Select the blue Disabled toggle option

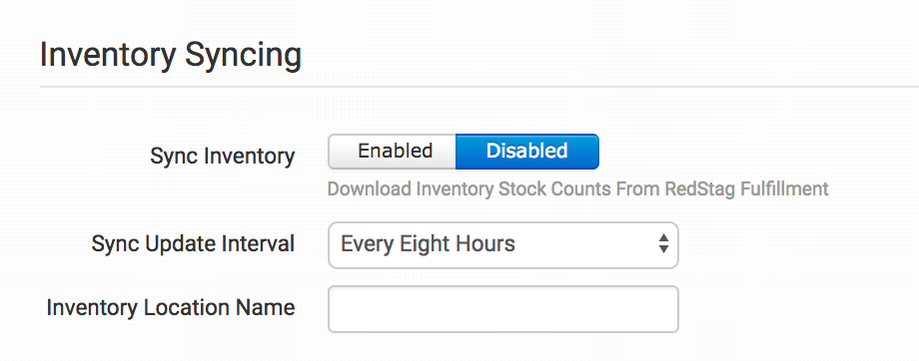pos(526,152)
